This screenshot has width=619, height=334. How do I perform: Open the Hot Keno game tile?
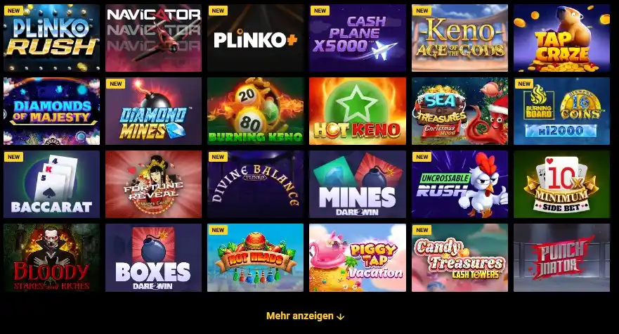[x=357, y=111]
